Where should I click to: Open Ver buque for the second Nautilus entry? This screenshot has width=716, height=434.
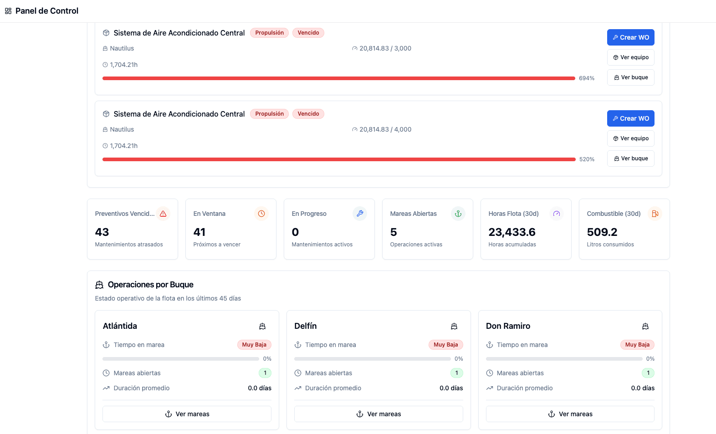click(630, 158)
